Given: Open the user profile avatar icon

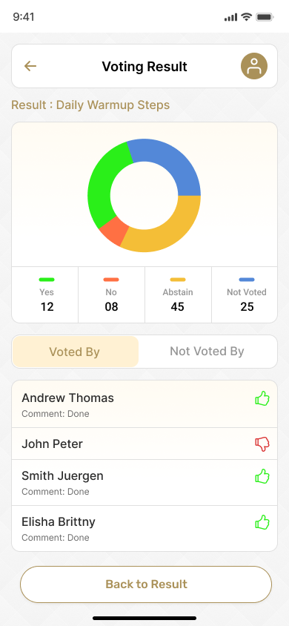Looking at the screenshot, I should tap(254, 66).
